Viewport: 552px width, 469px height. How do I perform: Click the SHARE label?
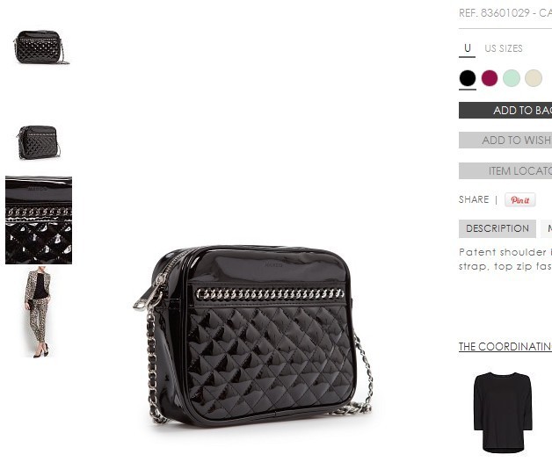click(474, 200)
